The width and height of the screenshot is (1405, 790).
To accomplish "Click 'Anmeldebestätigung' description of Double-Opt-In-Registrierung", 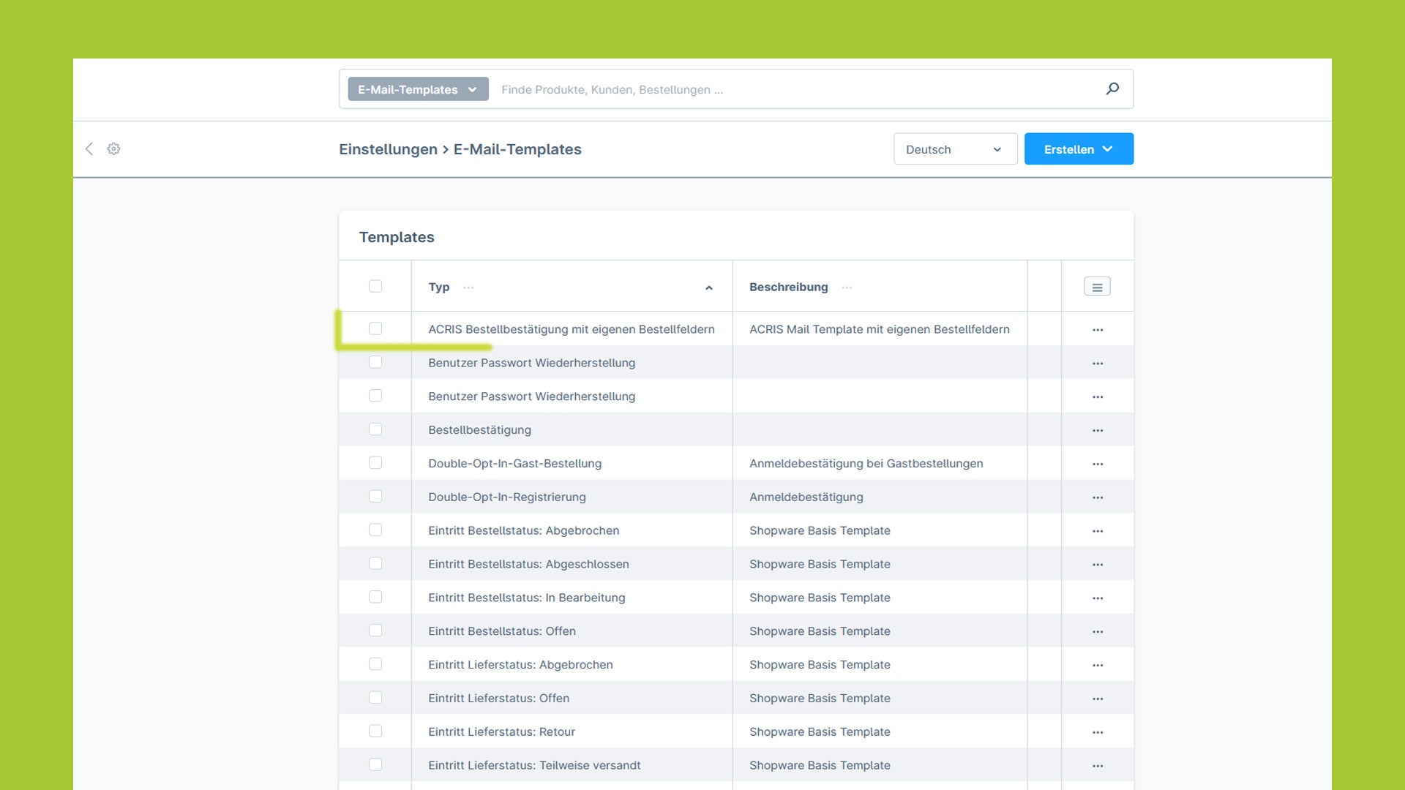I will point(806,497).
